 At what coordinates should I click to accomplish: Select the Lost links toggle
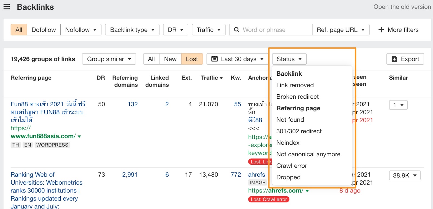192,59
